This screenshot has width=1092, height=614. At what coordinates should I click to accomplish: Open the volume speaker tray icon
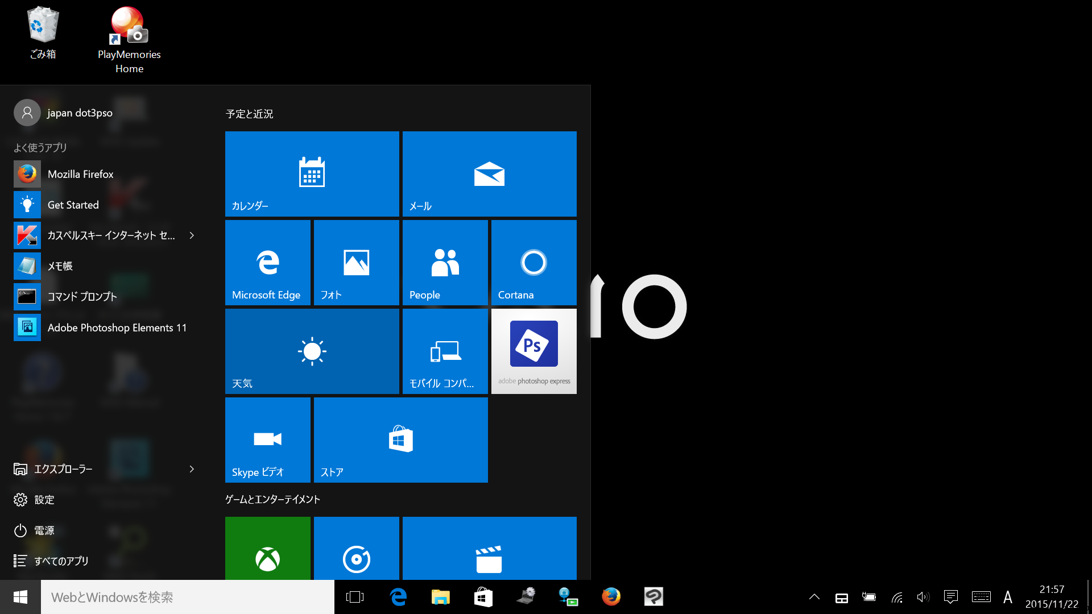tap(923, 597)
